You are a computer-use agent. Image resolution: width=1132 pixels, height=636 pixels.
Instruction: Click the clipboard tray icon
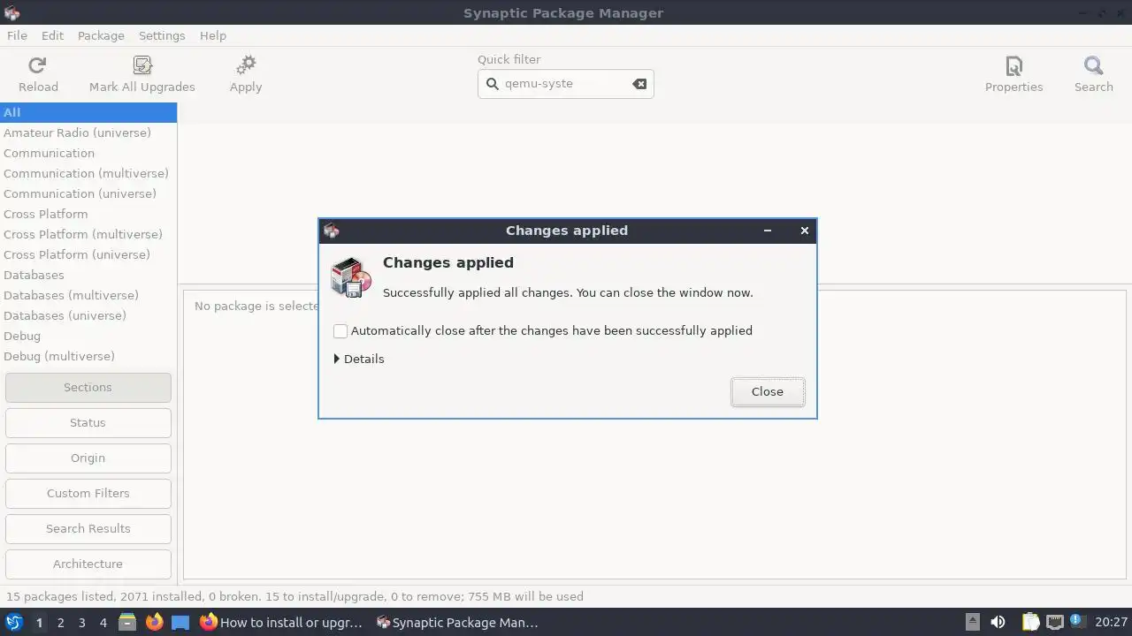(x=1030, y=622)
